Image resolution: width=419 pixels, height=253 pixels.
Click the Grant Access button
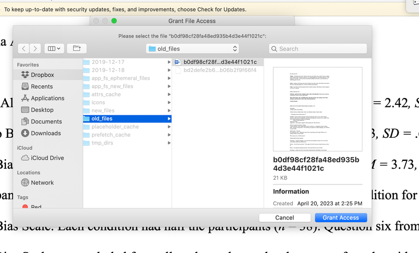point(341,218)
